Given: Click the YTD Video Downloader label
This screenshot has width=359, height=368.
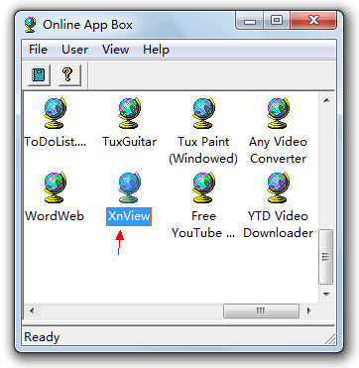Looking at the screenshot, I should pyautogui.click(x=278, y=224).
